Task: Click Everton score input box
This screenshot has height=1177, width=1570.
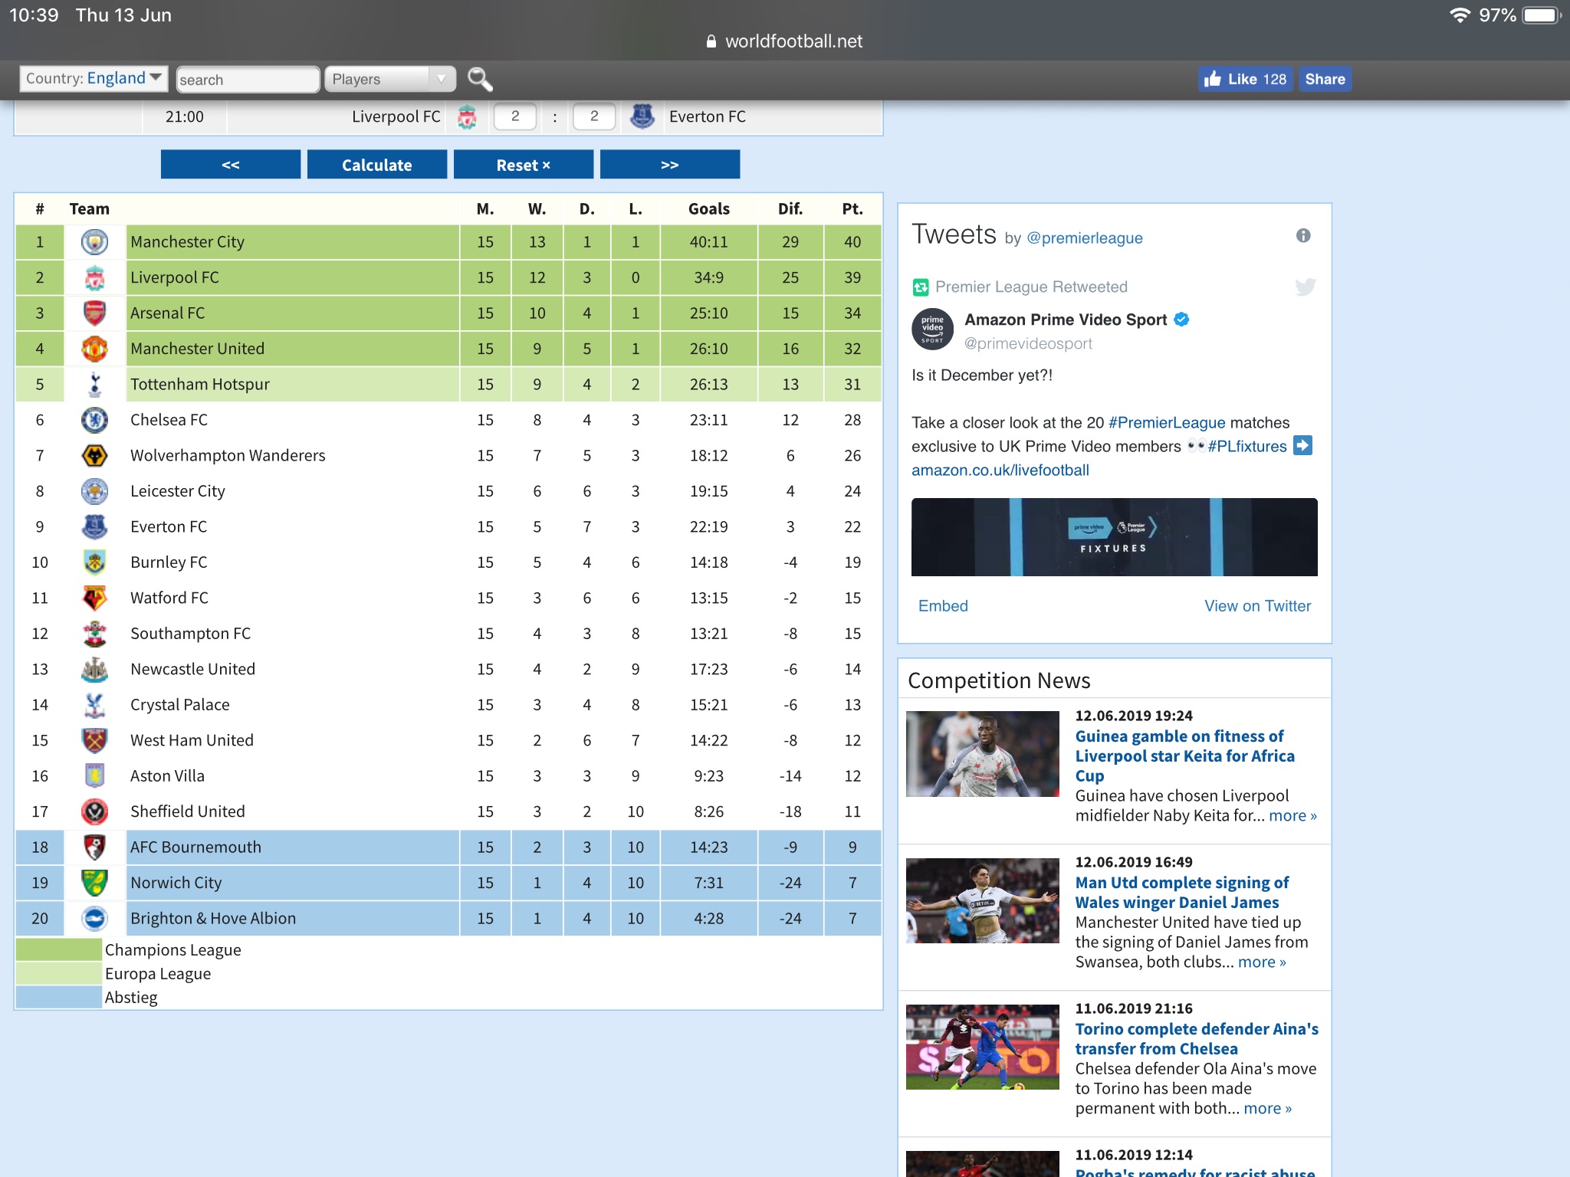Action: click(594, 117)
